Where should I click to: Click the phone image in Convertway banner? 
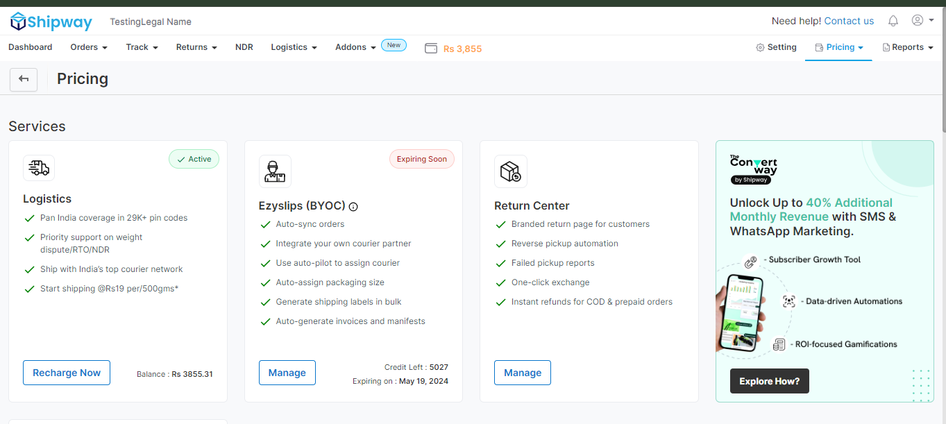(x=741, y=314)
